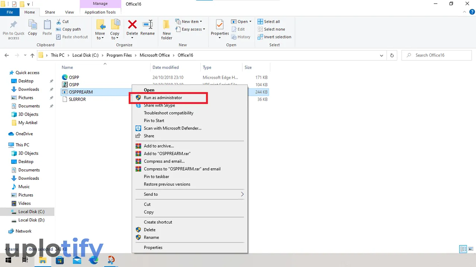The width and height of the screenshot is (476, 267).
Task: Click Microsoft Office in breadcrumb
Action: pyautogui.click(x=155, y=55)
